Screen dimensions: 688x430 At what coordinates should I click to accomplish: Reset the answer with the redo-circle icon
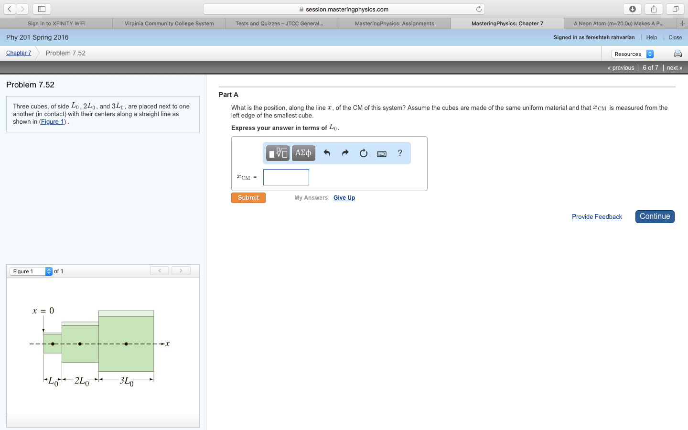(x=363, y=153)
